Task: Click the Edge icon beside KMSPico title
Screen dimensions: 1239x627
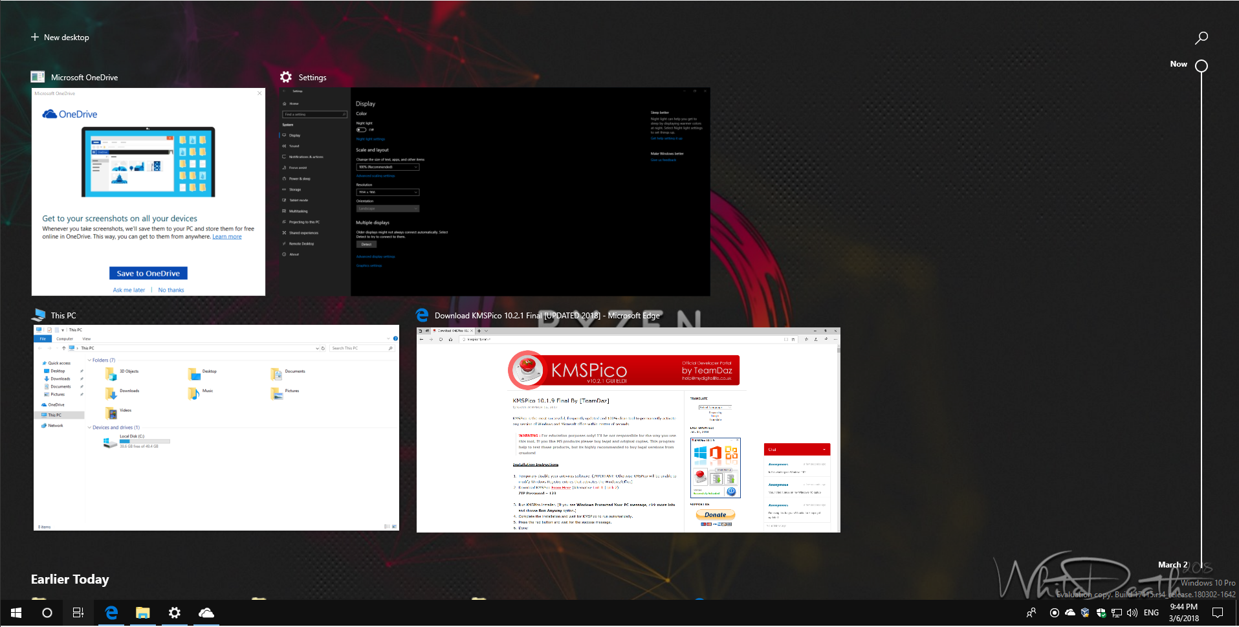Action: point(422,315)
